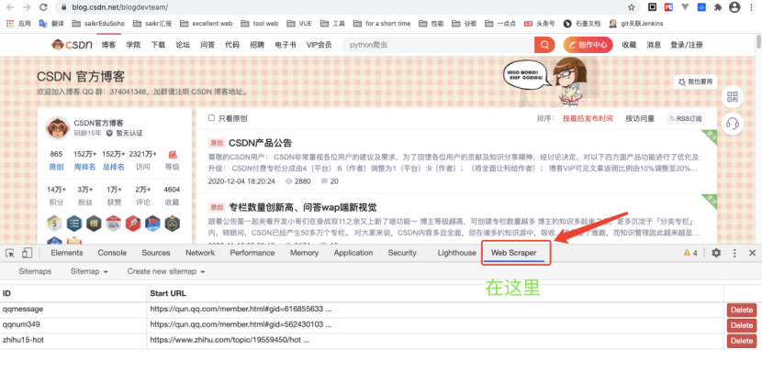Open the 下载 nav link

point(158,45)
